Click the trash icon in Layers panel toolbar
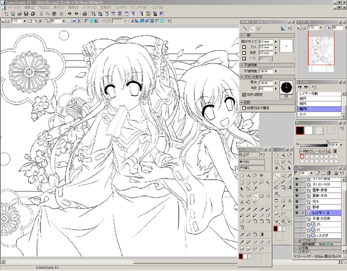 coord(329,173)
